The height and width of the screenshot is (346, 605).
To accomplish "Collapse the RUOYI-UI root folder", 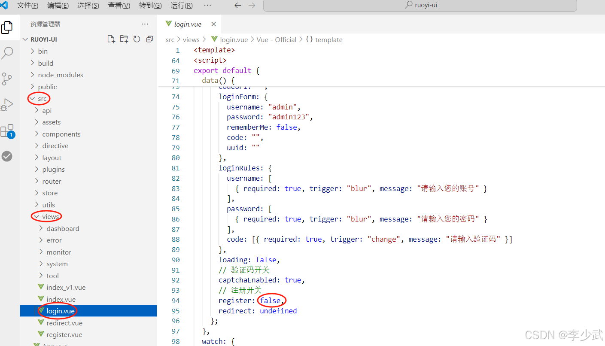I will pos(88,39).
